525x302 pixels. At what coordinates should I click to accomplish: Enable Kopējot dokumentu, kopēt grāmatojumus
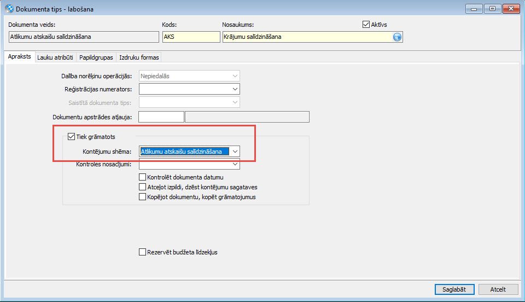[142, 197]
